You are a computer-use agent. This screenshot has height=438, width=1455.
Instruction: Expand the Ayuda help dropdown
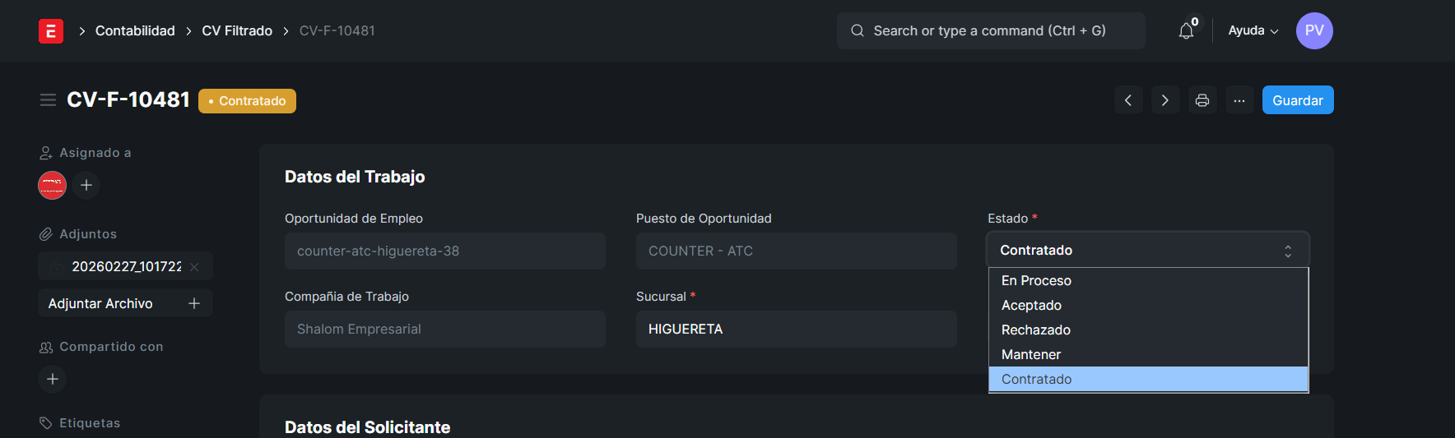pyautogui.click(x=1253, y=31)
